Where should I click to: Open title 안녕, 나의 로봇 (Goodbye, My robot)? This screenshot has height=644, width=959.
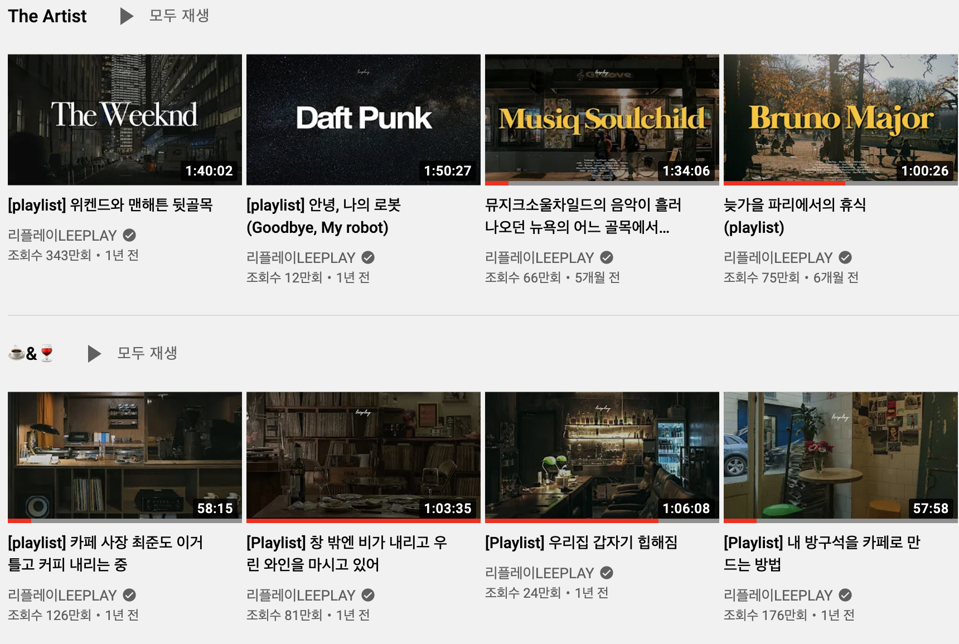pyautogui.click(x=324, y=216)
